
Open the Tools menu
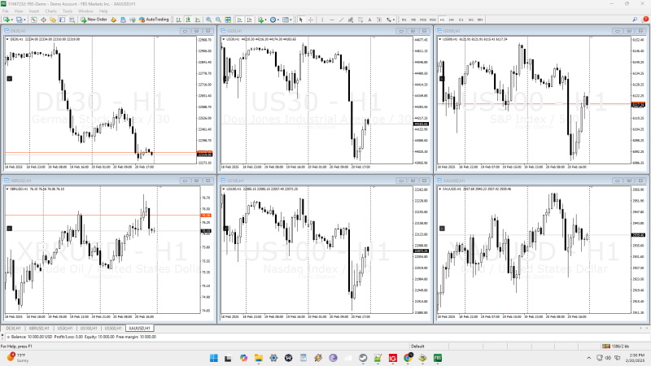point(68,11)
